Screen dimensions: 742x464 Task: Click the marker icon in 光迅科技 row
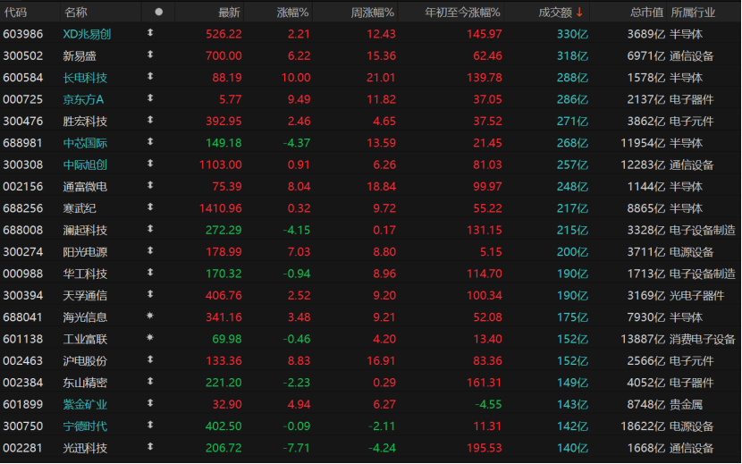pos(150,446)
